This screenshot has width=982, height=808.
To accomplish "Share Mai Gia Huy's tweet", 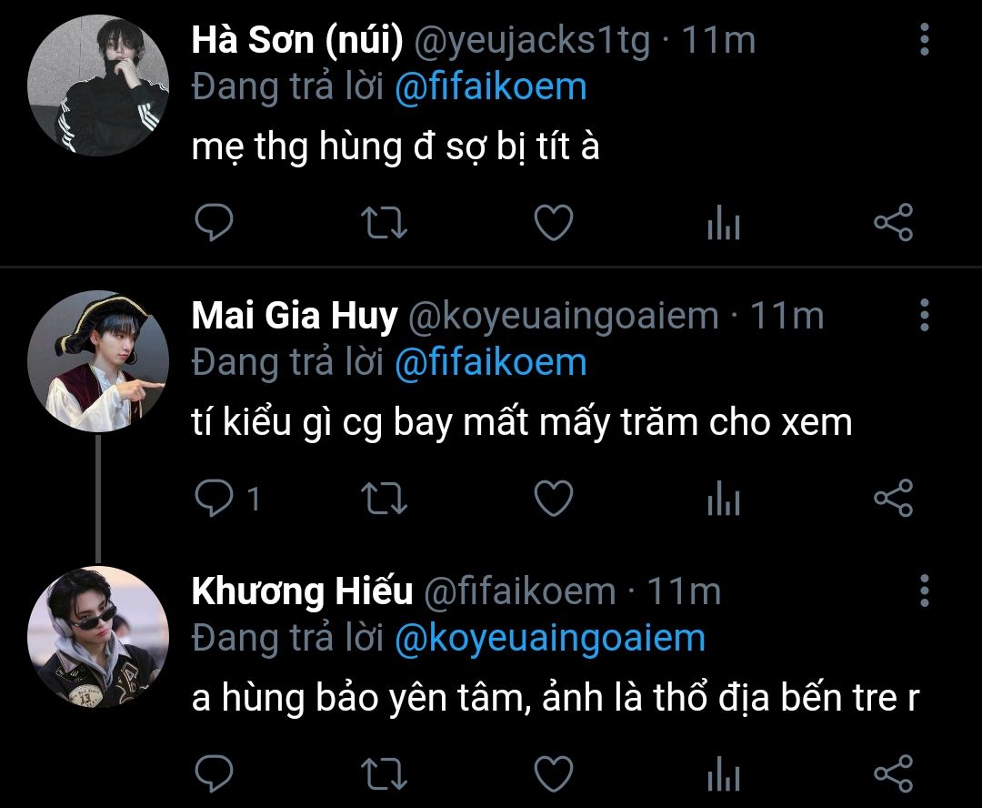I will coord(893,498).
